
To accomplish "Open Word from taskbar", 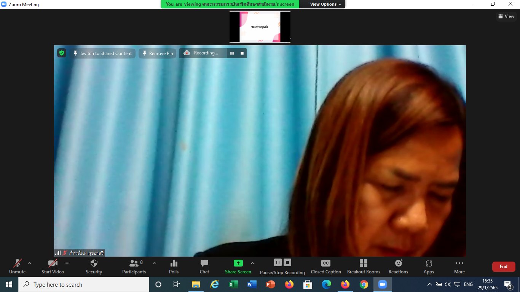I will (x=252, y=284).
